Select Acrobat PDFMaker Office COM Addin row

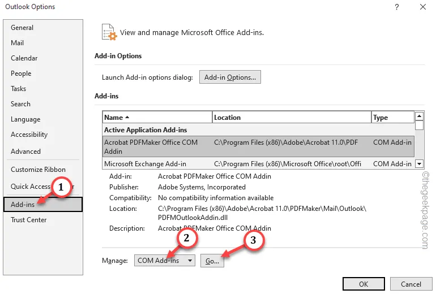258,146
